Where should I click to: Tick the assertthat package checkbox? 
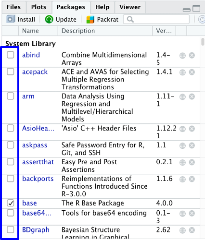click(11, 162)
